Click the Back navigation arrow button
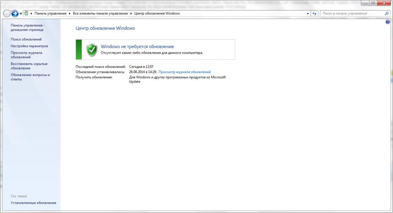393x213 pixels. coord(7,13)
